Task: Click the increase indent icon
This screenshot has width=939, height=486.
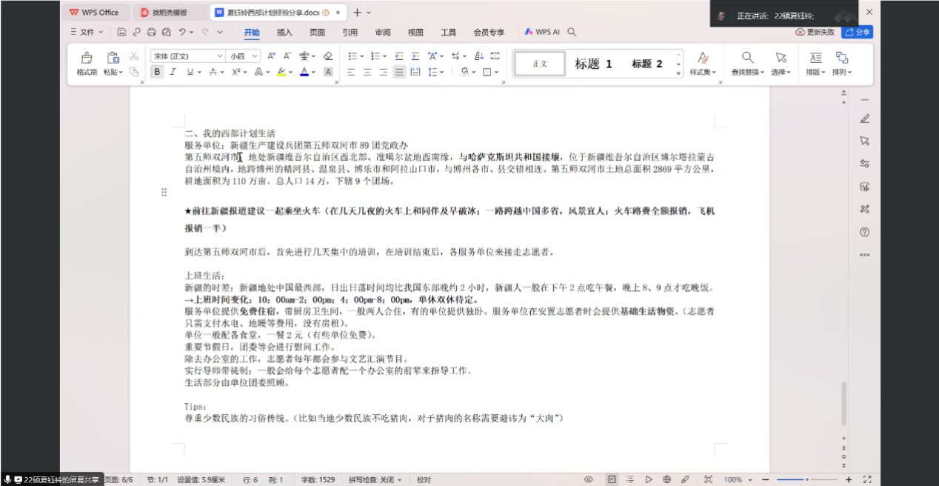Action: coord(415,56)
